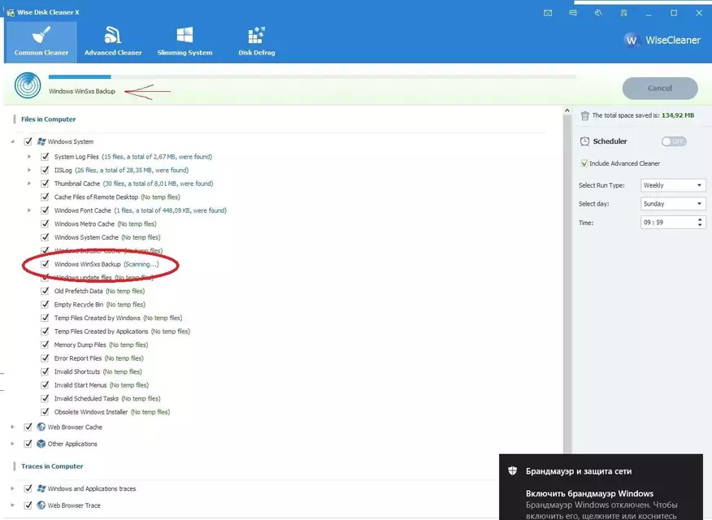Uncheck the Web Browser Cache checkbox
Screen dimensions: 712x520
pos(28,427)
